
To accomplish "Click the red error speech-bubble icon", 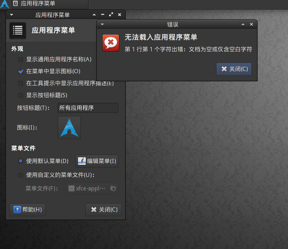I will pyautogui.click(x=111, y=43).
